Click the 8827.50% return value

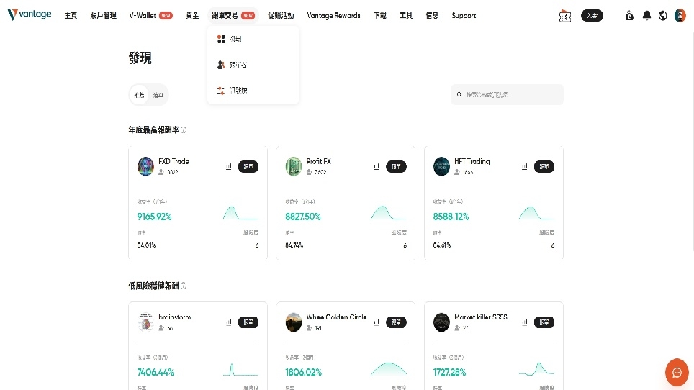(x=303, y=217)
